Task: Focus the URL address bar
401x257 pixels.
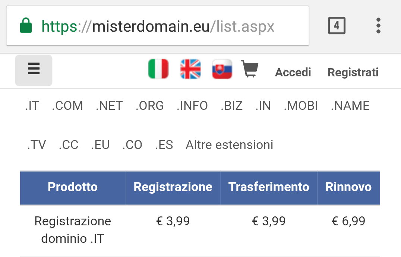Action: 158,26
